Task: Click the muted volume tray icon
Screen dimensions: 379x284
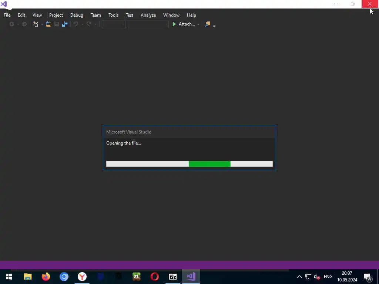Action: coord(317,277)
